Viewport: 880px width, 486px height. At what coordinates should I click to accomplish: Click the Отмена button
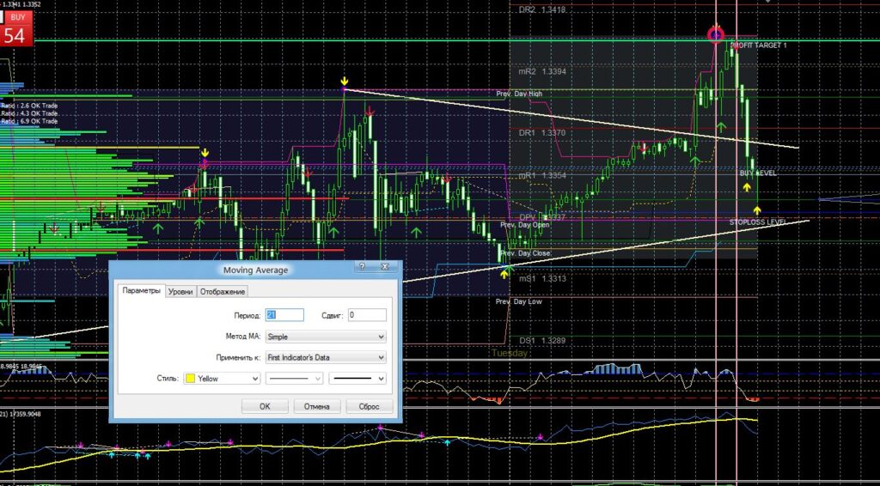tap(316, 406)
